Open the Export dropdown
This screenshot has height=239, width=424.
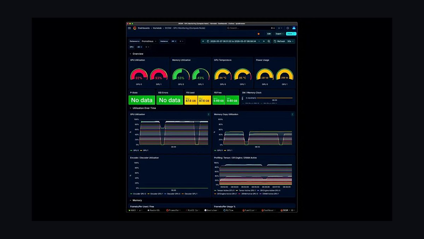coord(279,34)
